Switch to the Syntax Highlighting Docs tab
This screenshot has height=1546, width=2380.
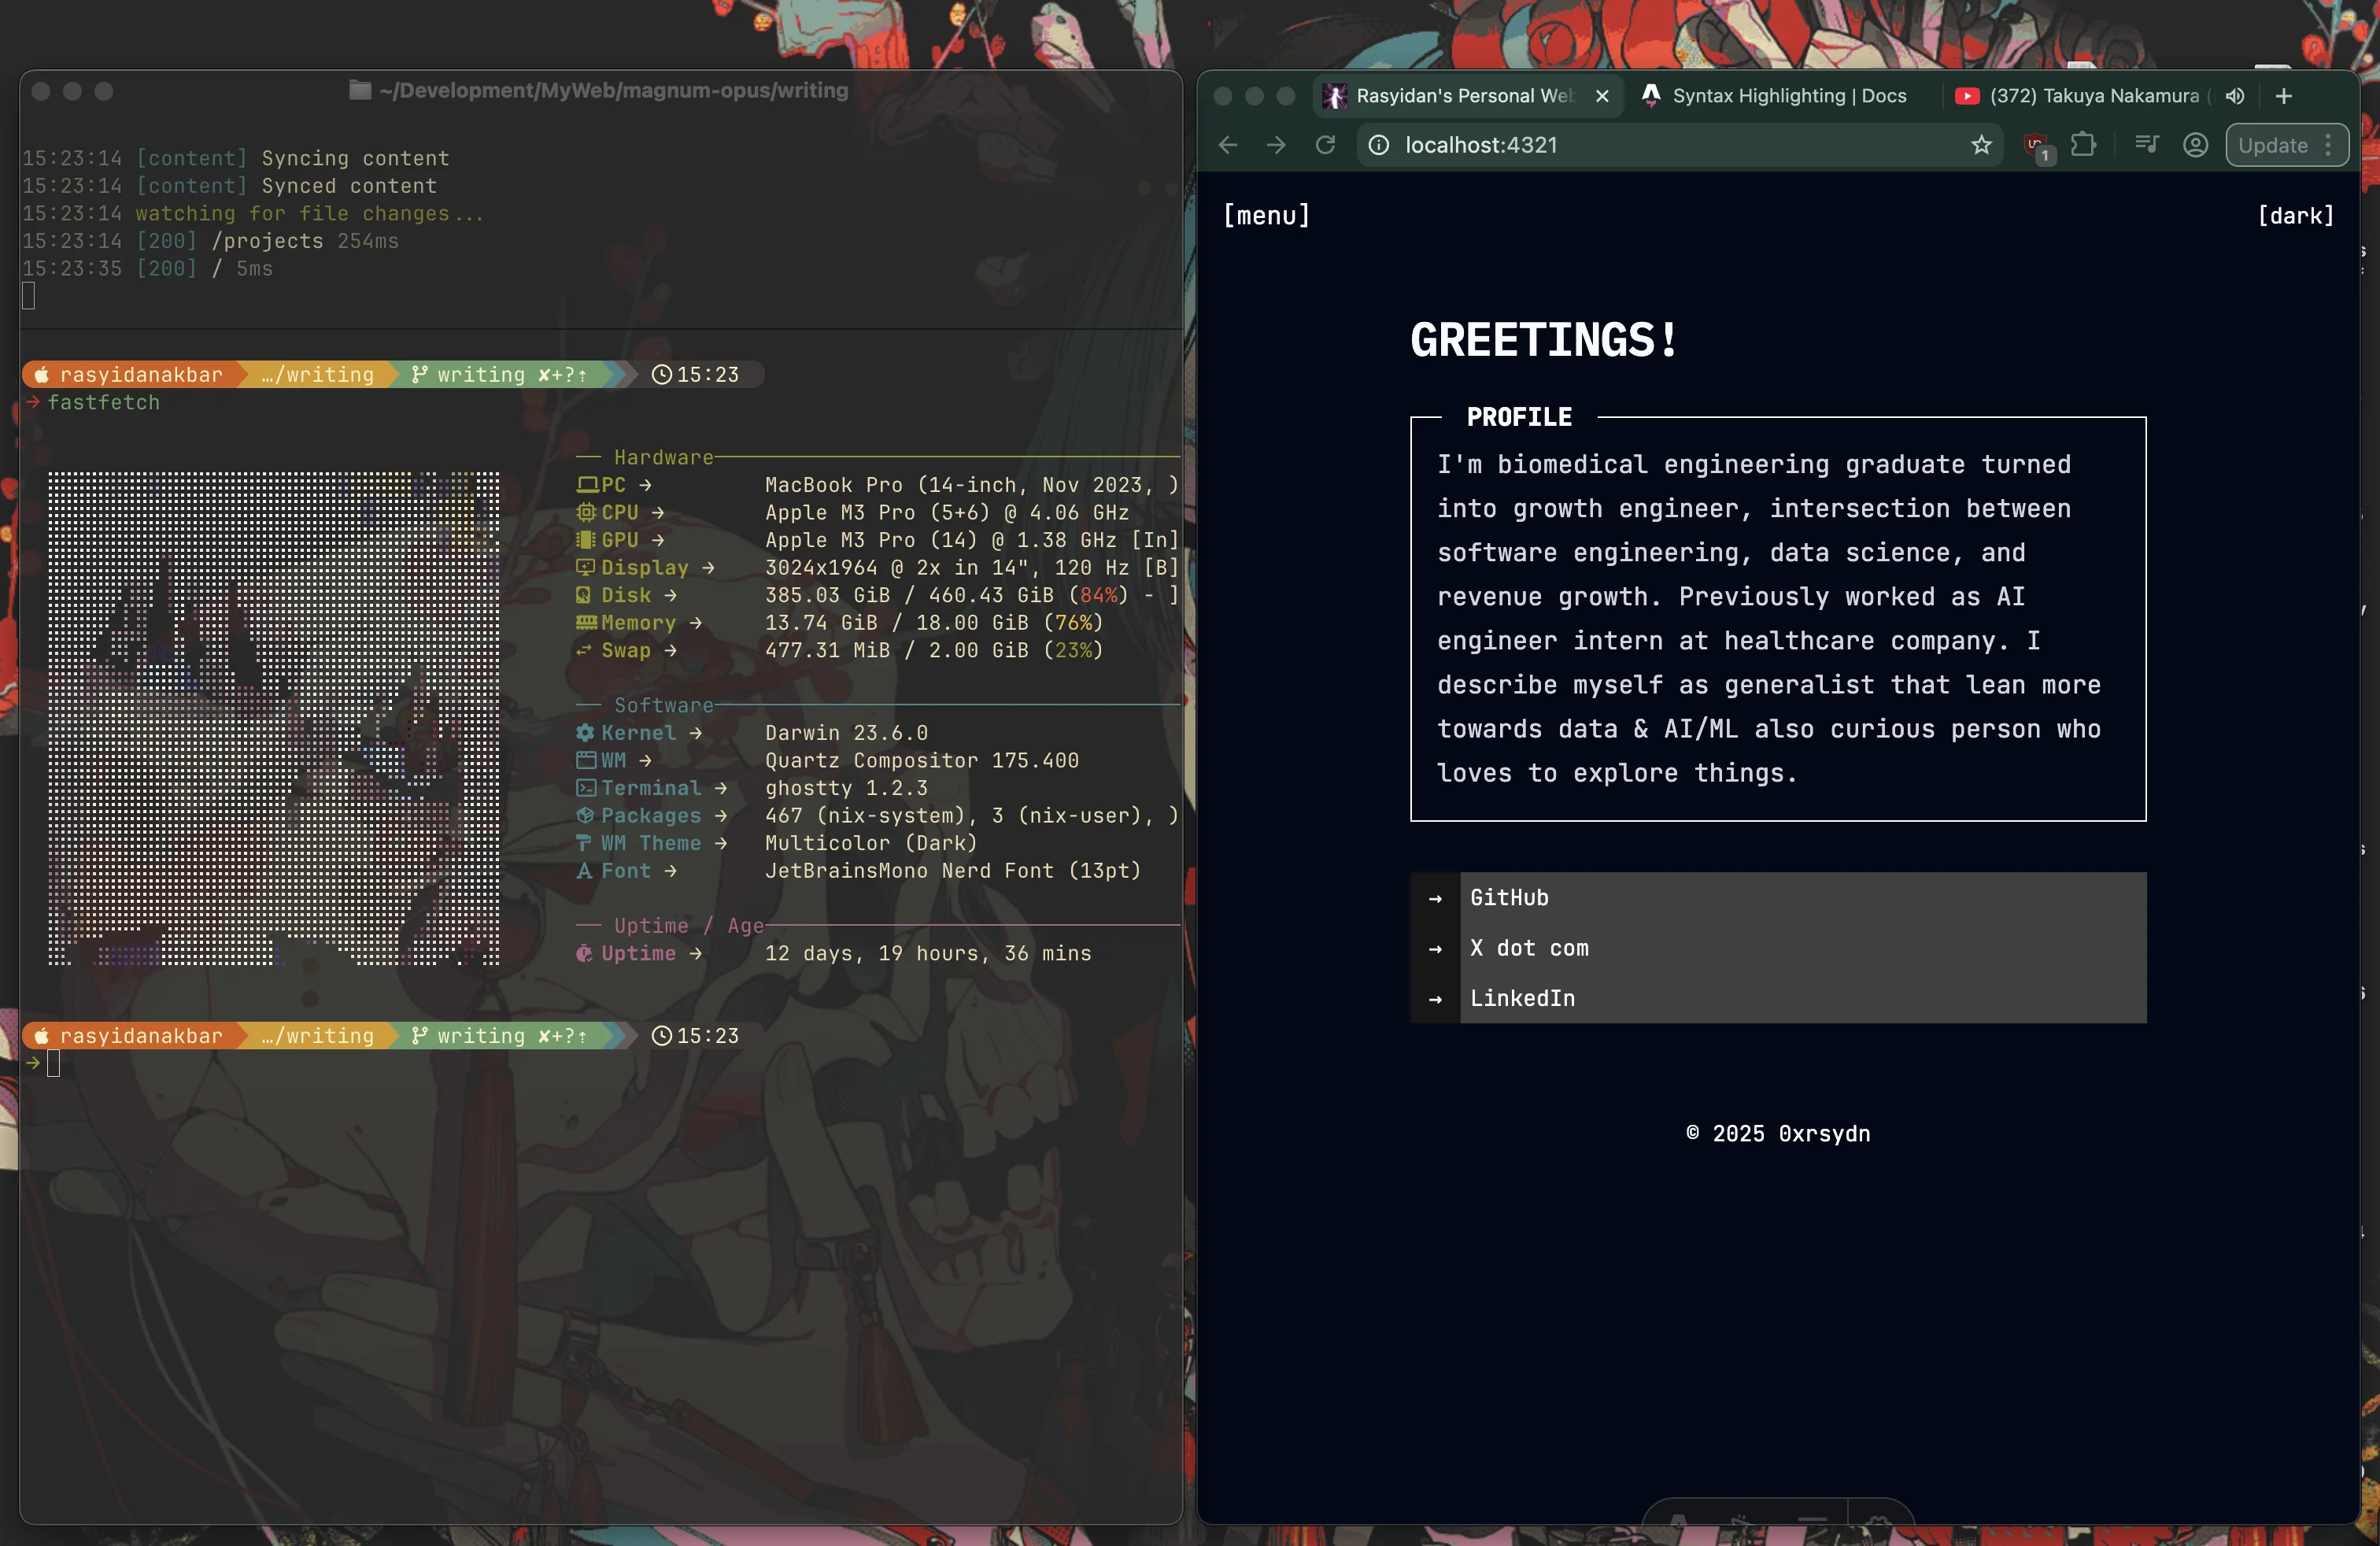[x=1776, y=96]
